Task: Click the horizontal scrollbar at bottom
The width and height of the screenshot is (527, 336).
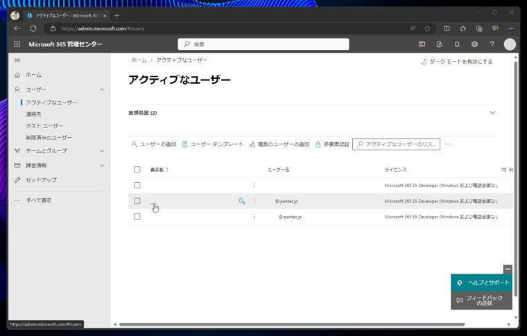Action: (292, 324)
